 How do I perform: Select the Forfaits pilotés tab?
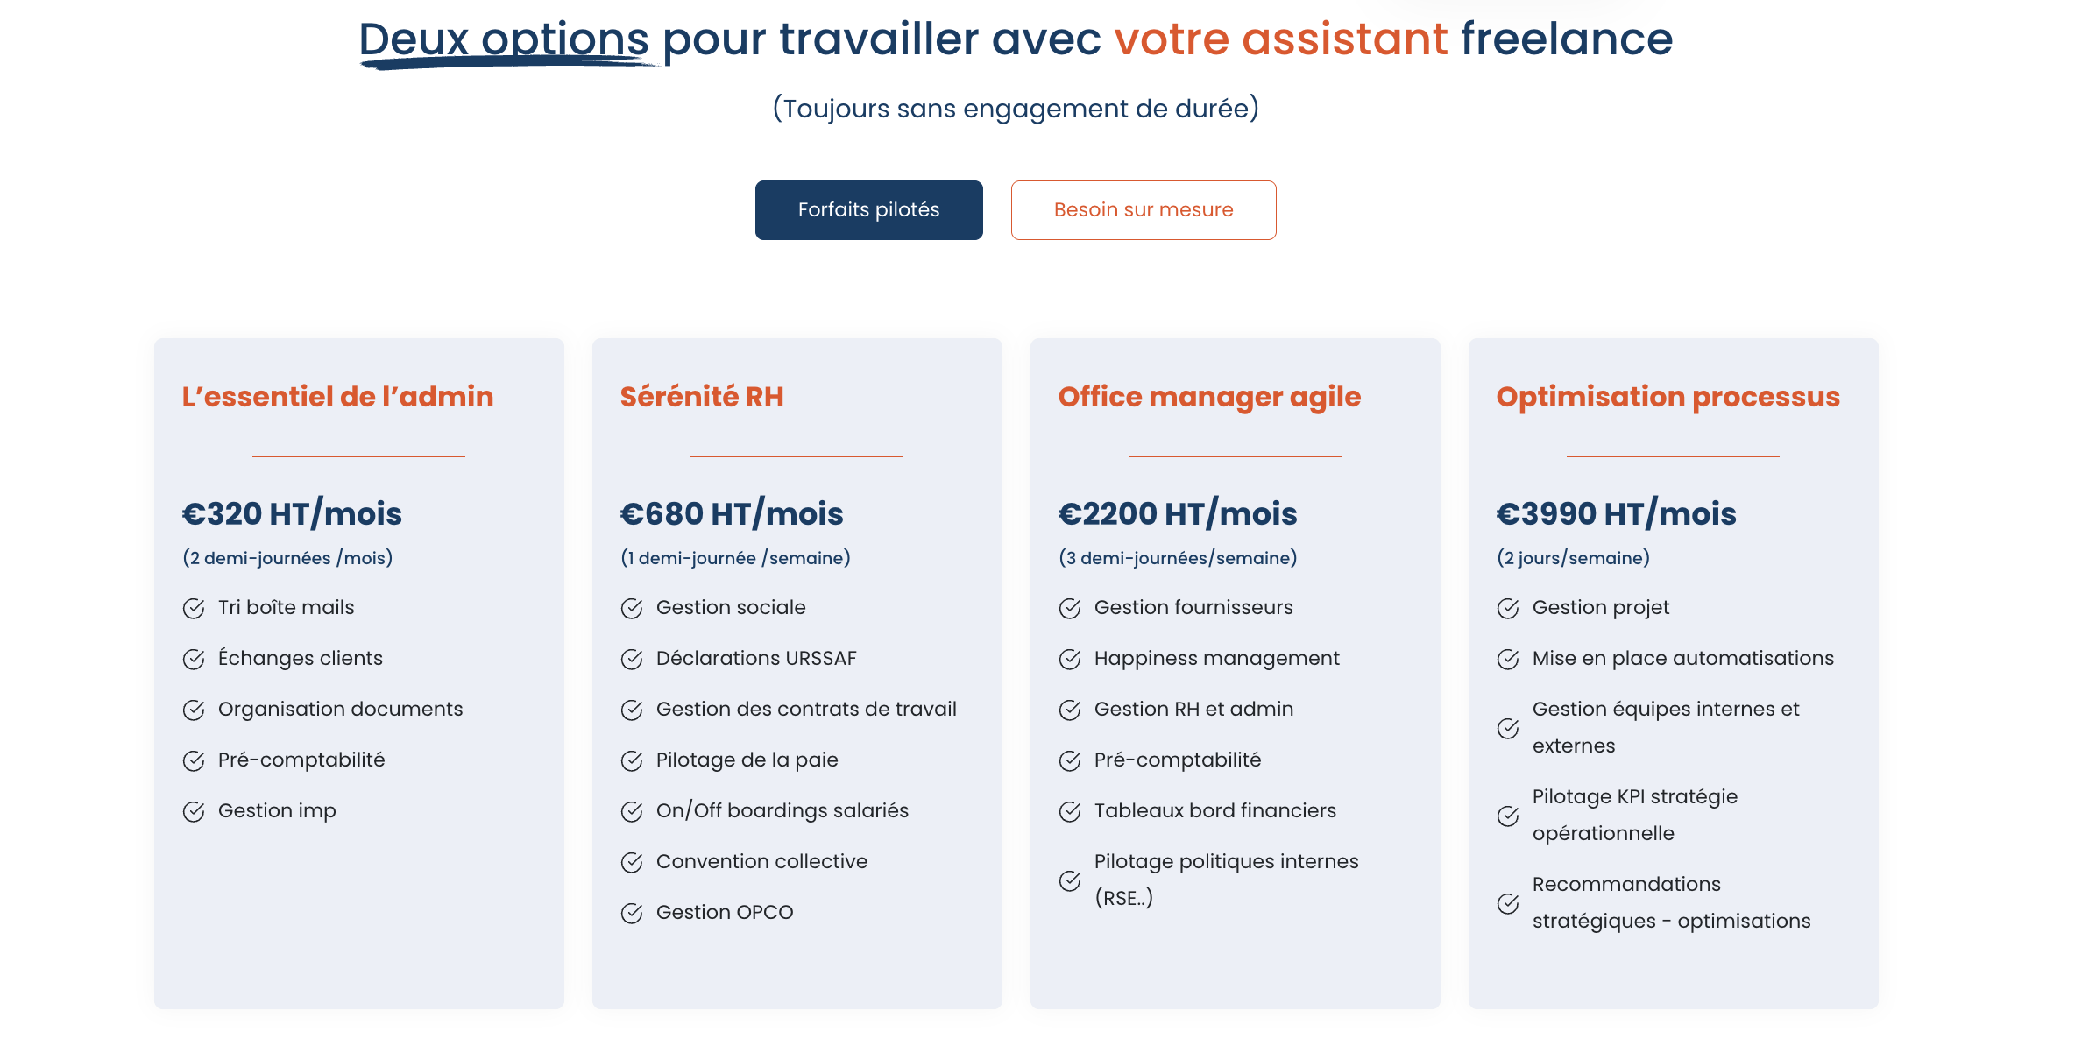pos(868,210)
